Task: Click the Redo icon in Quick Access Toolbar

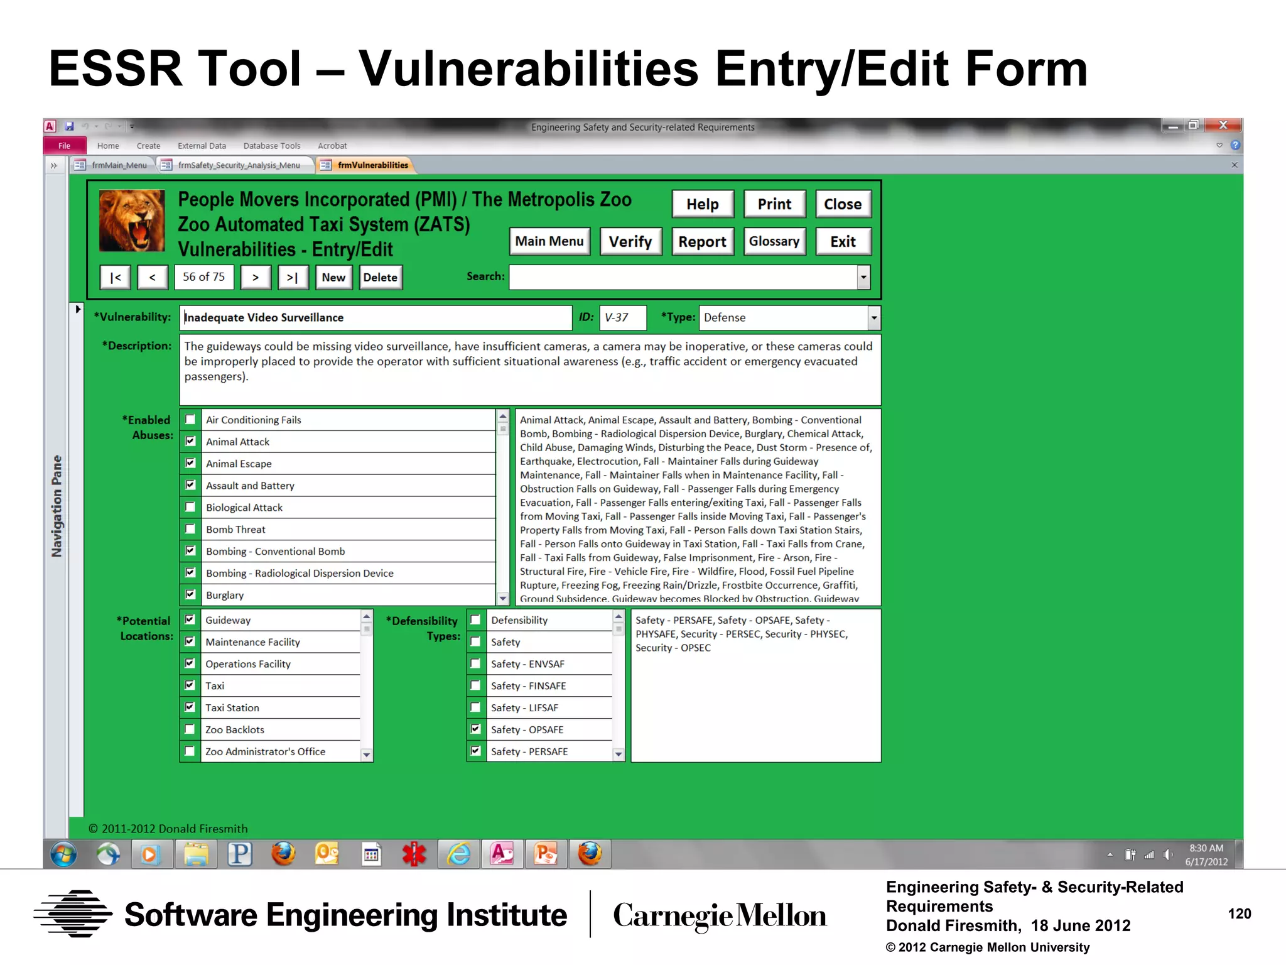Action: tap(108, 126)
